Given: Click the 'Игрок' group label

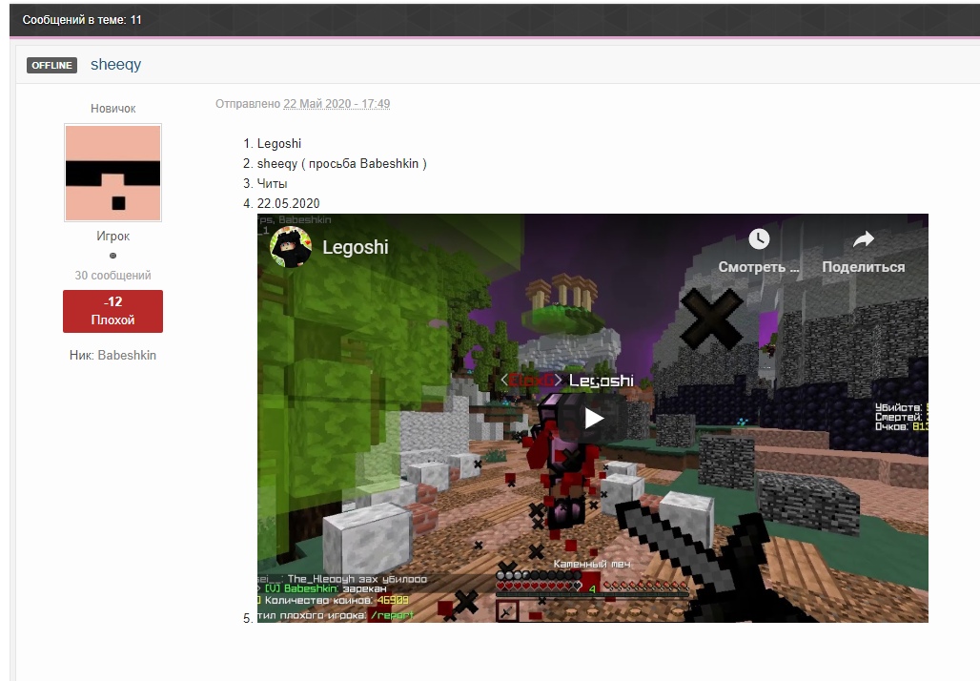Looking at the screenshot, I should pos(113,237).
